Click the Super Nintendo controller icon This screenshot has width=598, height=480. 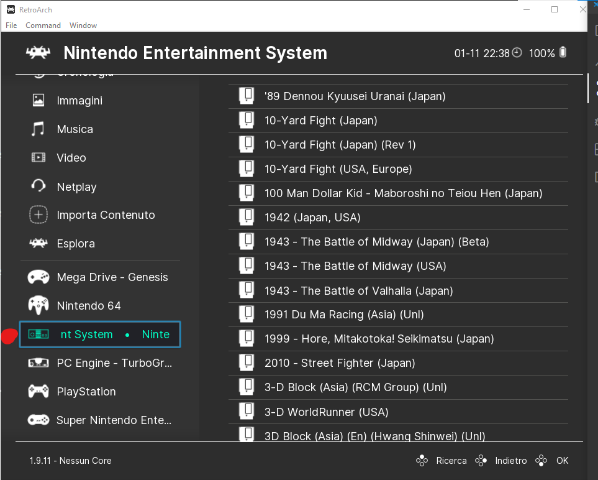[x=38, y=420]
